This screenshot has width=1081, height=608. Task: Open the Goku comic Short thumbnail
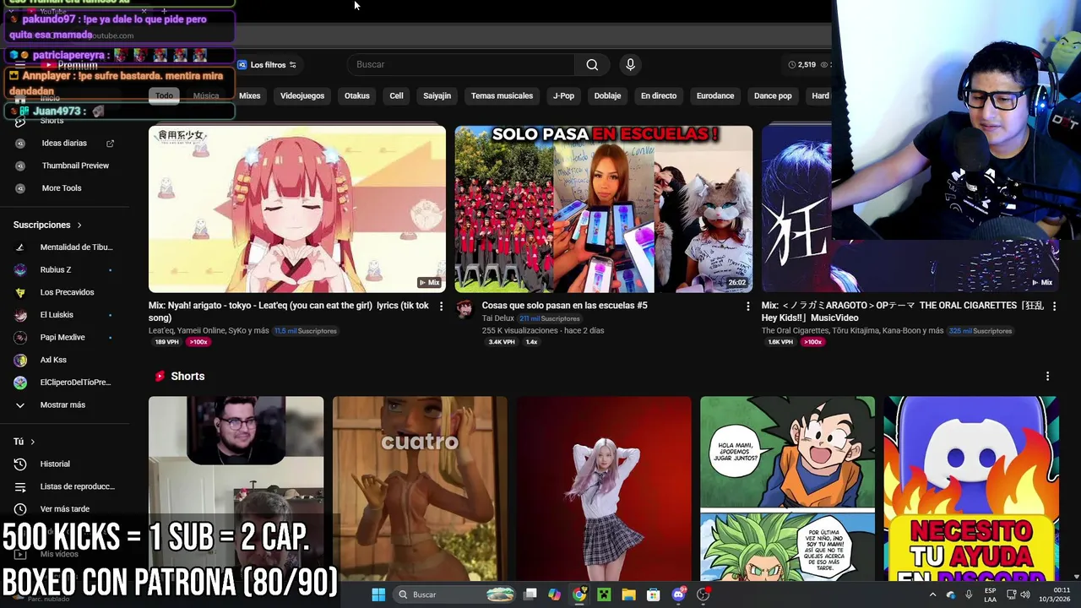point(787,489)
